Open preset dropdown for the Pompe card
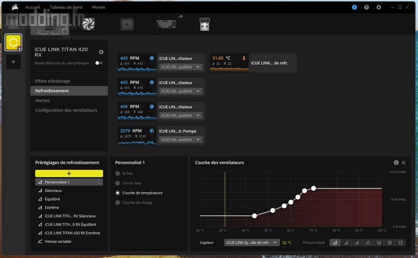The image size is (418, 258). click(x=180, y=140)
